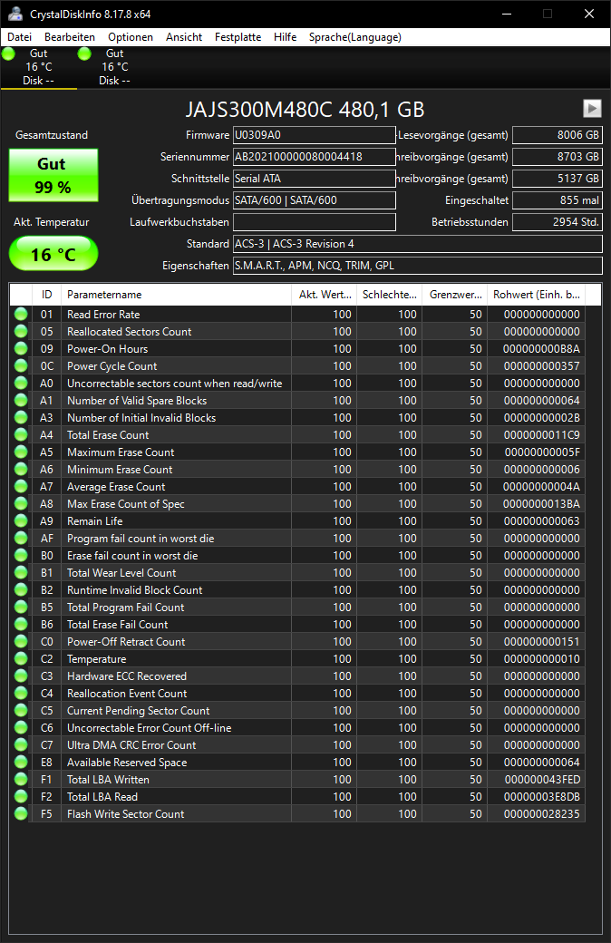Click the Parametername column header
The width and height of the screenshot is (611, 943).
coord(176,295)
